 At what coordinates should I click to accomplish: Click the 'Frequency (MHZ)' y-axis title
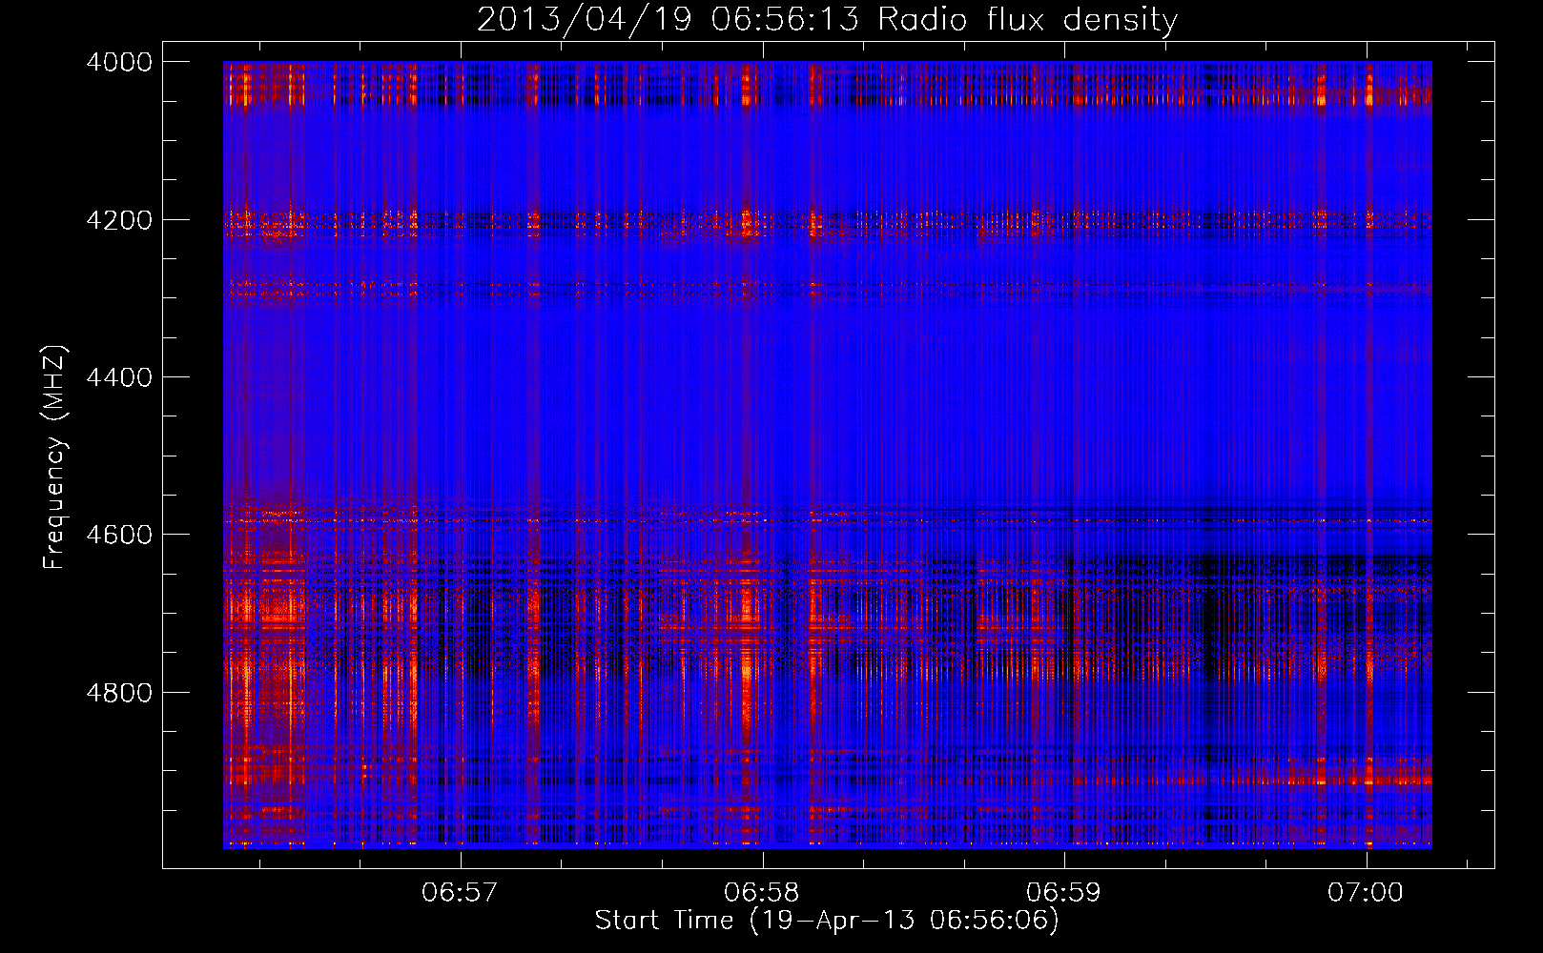coord(55,457)
